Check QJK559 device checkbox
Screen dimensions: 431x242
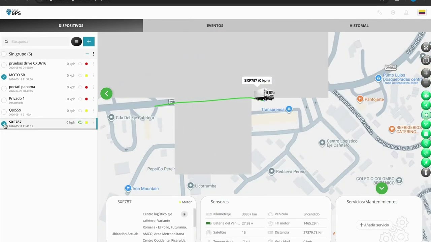[4, 112]
